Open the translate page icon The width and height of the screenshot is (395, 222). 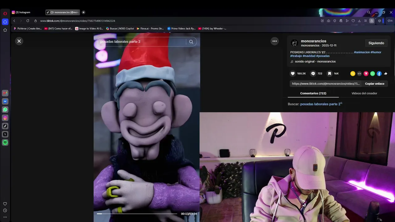341,21
